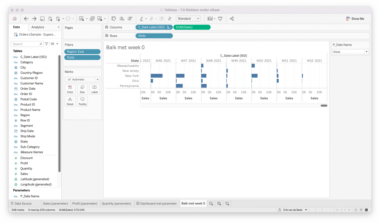Click the New Worksheet icon in tab bar
This screenshot has height=223, width=380.
(211, 203)
